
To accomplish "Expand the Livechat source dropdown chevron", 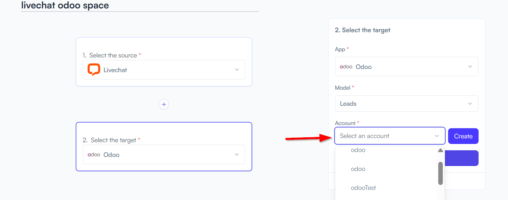I will tap(237, 70).
